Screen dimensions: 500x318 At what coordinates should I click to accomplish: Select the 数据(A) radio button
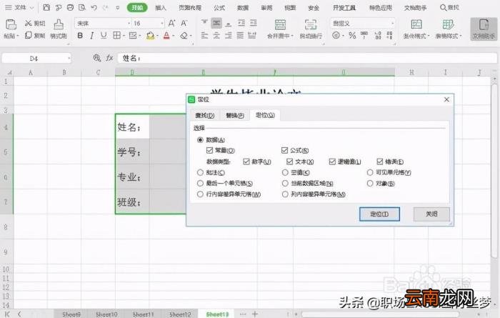coord(200,139)
